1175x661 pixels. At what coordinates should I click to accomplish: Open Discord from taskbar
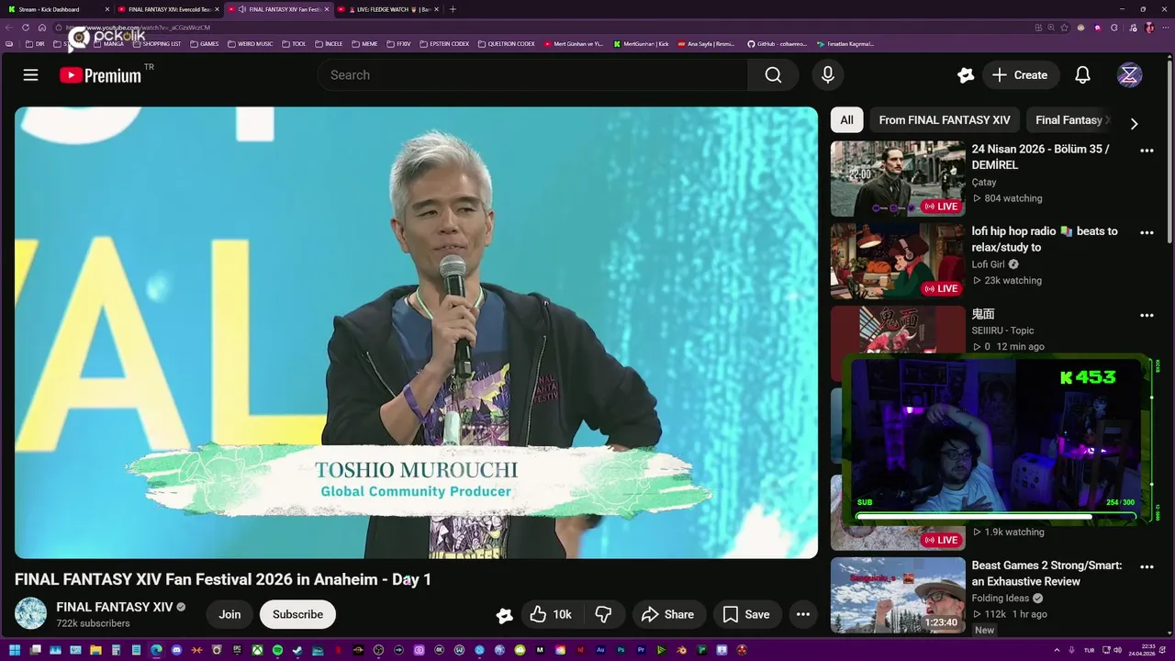[176, 650]
